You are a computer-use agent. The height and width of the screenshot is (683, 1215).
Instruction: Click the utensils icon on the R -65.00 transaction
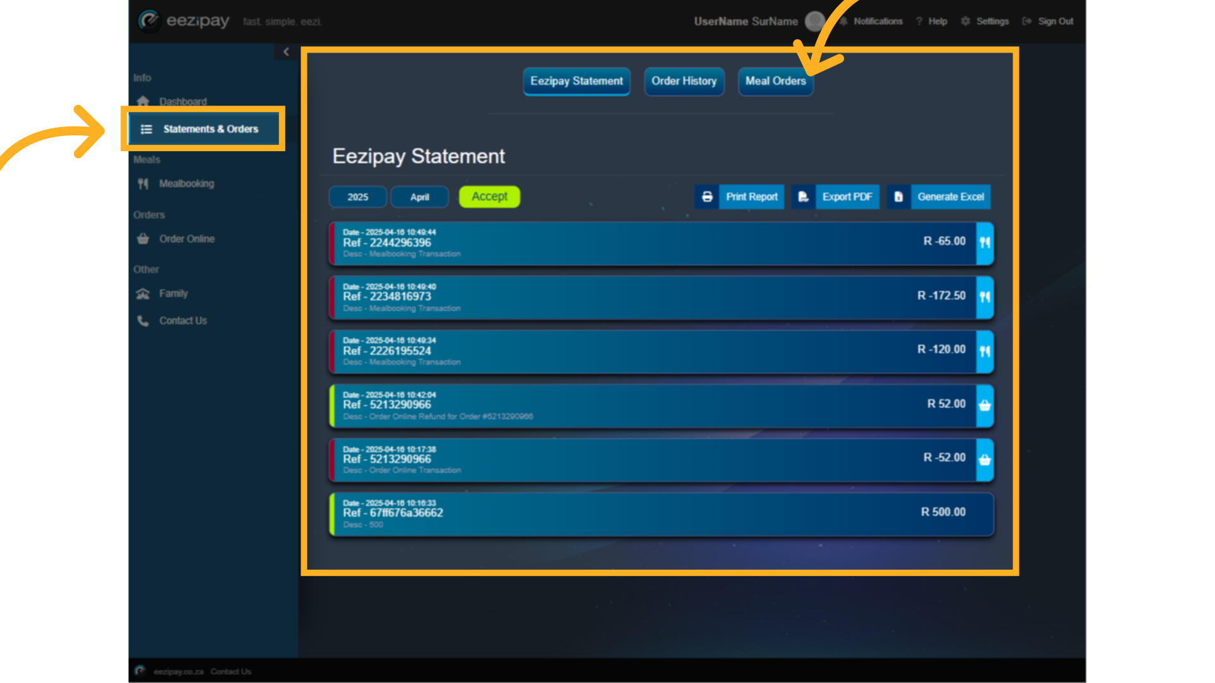pyautogui.click(x=985, y=243)
